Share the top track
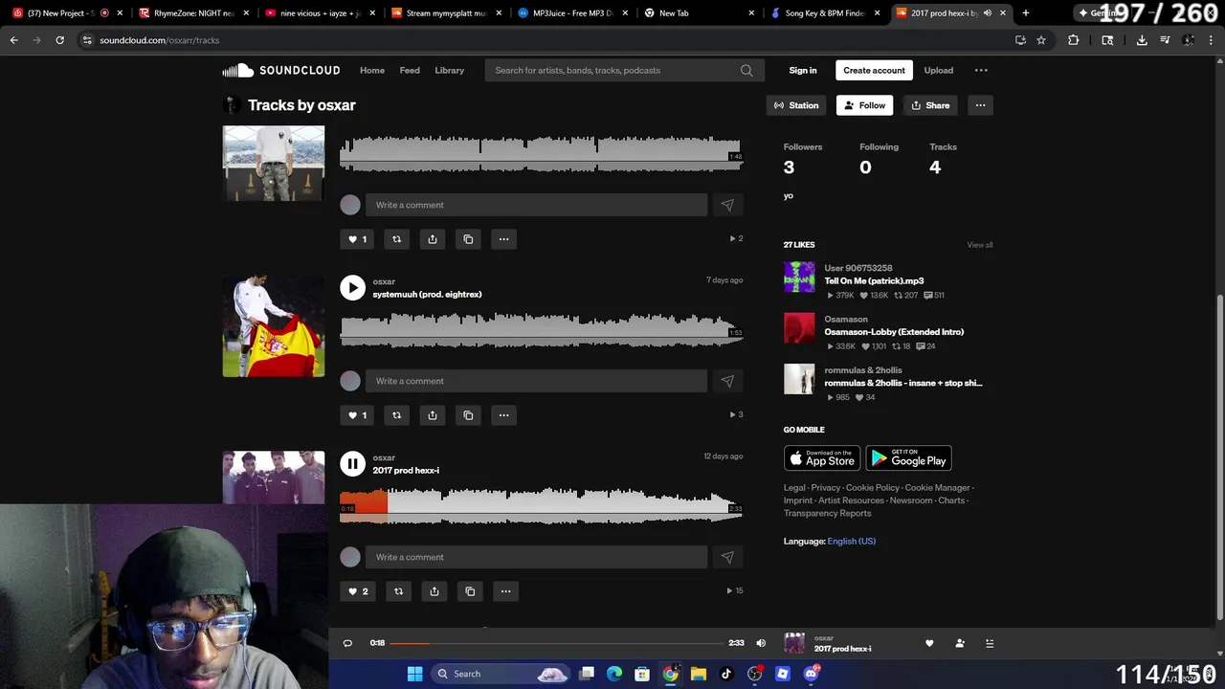Screen dimensions: 1225x689 [433, 239]
